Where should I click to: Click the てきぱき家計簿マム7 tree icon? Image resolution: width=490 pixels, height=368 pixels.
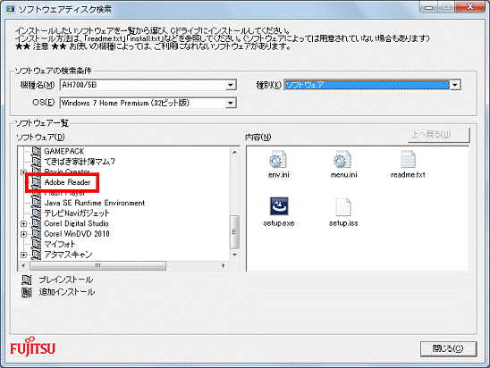37,162
